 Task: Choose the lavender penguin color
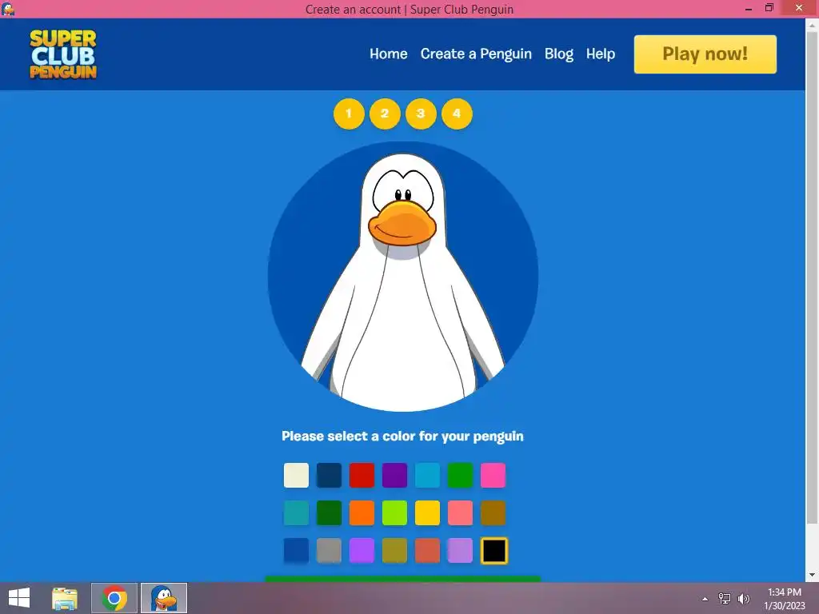coord(460,551)
